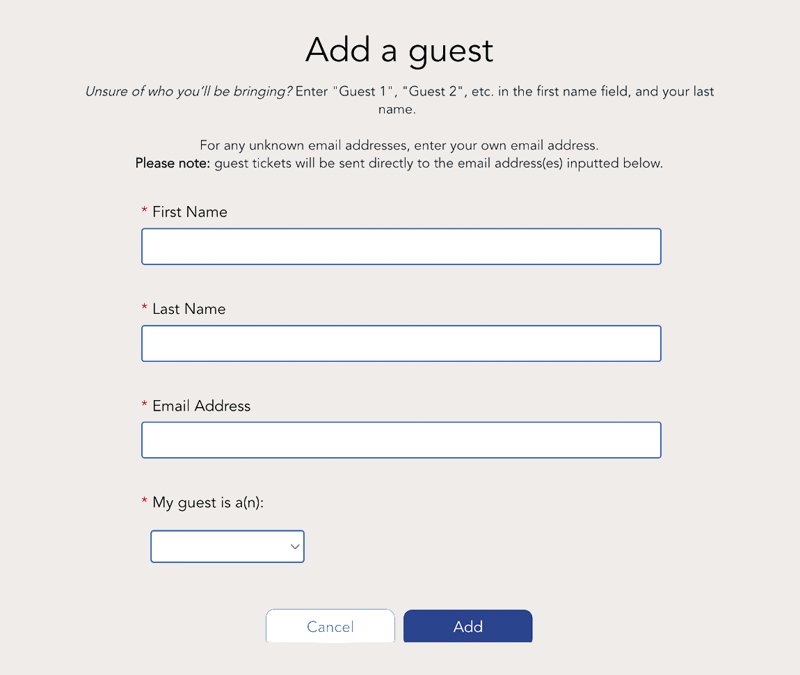Click the 'Add a guest' page title
Screen dimensions: 800x675
pos(399,50)
